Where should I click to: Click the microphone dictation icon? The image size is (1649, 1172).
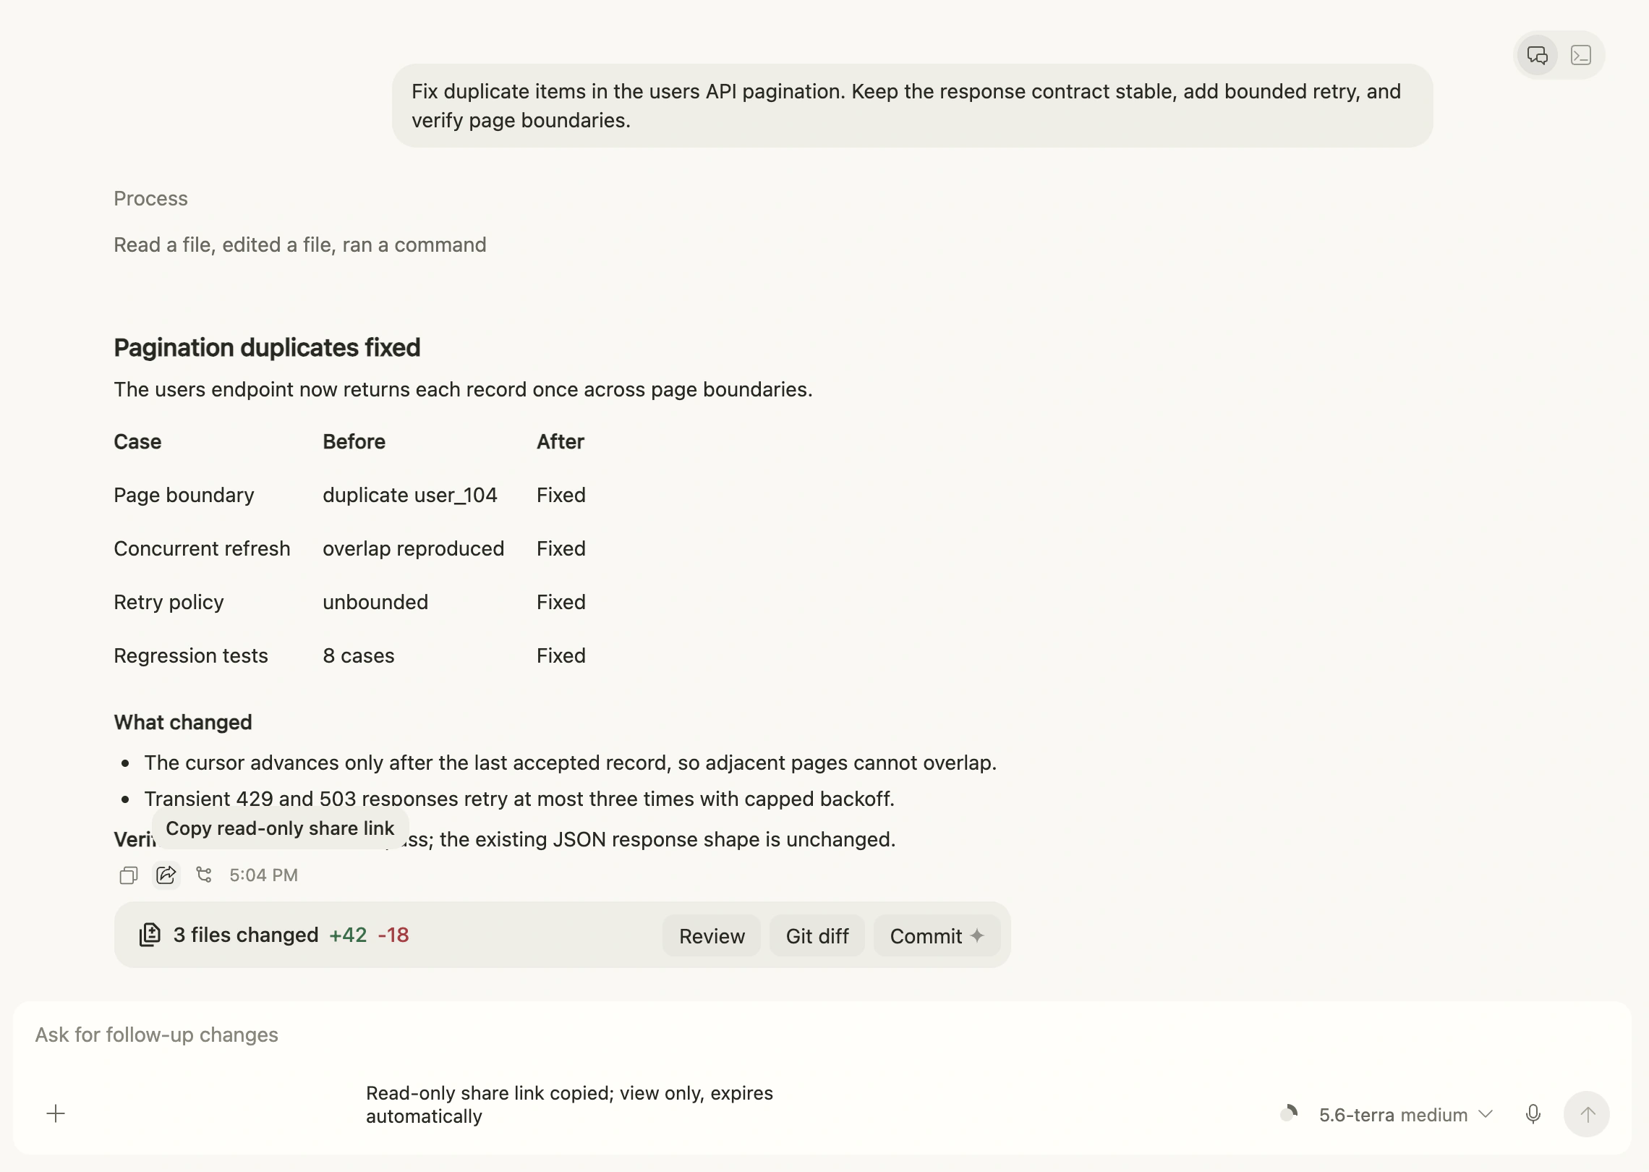(1533, 1114)
